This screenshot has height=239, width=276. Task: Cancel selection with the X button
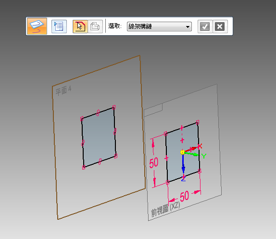pos(220,27)
